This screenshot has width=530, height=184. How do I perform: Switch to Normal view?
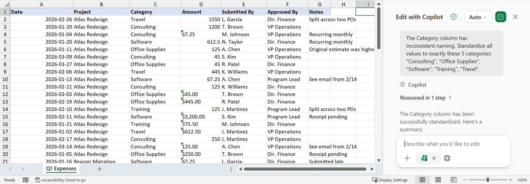click(x=422, y=180)
